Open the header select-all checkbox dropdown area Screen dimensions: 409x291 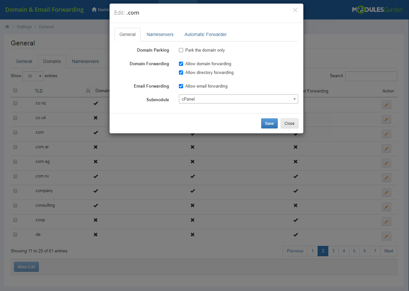15,90
